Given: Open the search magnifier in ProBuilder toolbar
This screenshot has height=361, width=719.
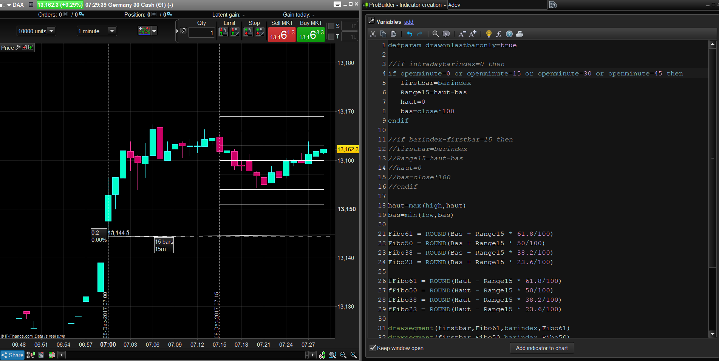Looking at the screenshot, I should coord(436,34).
